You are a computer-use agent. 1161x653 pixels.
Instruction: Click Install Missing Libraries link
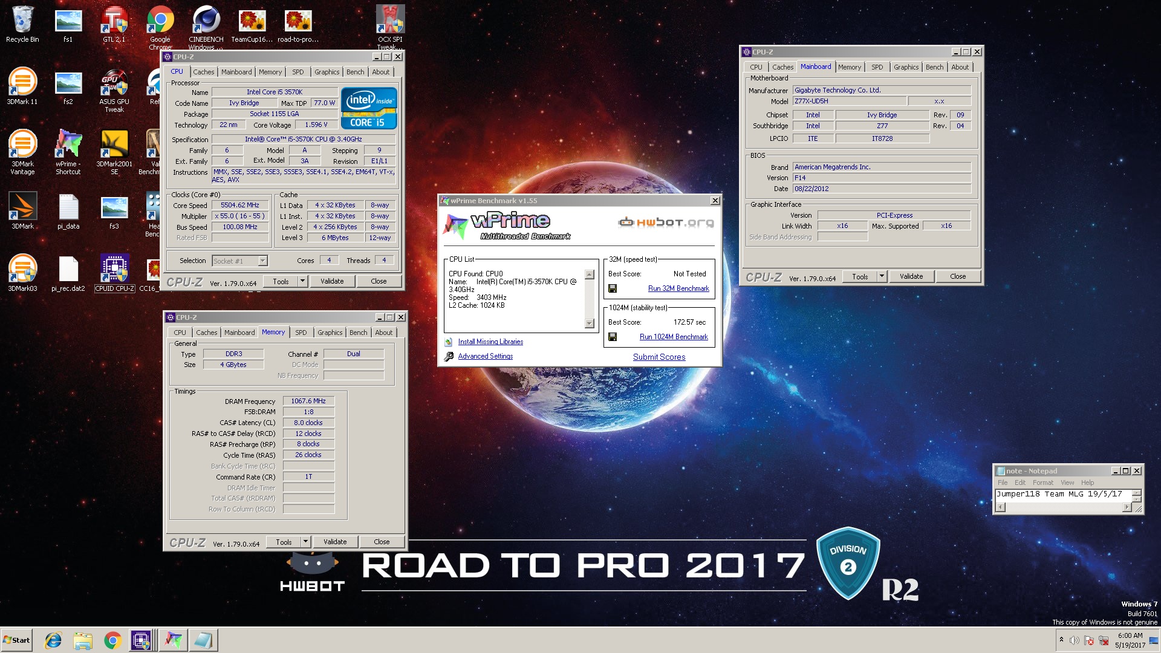coord(490,342)
